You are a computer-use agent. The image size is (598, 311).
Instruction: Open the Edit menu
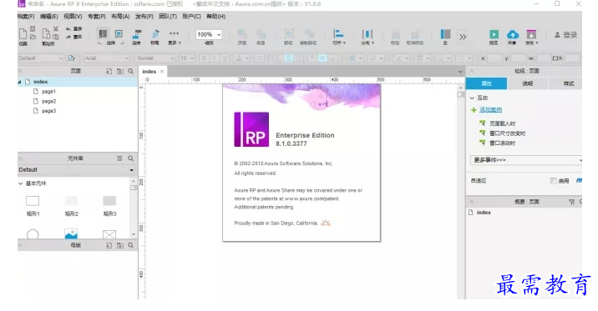[48, 17]
